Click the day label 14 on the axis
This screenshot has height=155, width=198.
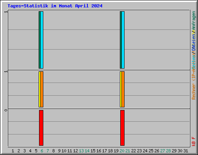click(87, 151)
